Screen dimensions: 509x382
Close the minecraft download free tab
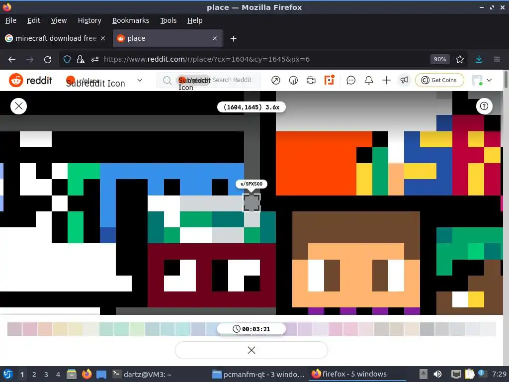[x=102, y=38]
